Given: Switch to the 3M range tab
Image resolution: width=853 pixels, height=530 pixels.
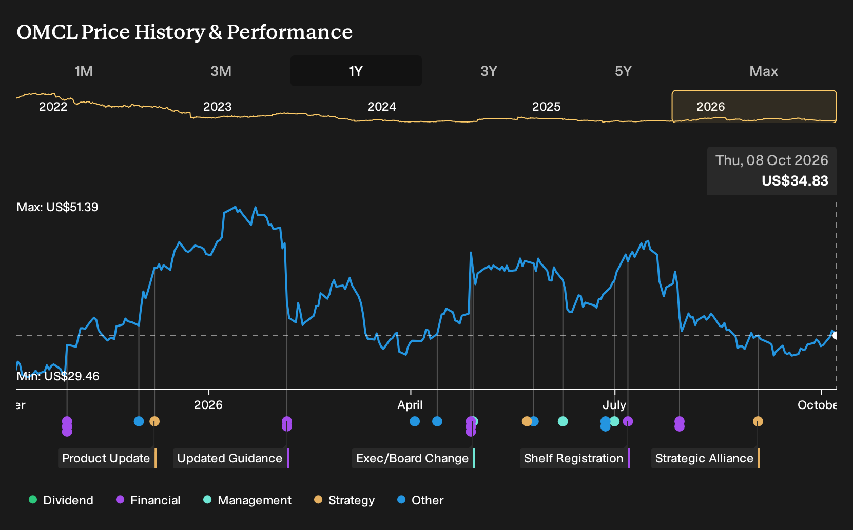Looking at the screenshot, I should 221,71.
